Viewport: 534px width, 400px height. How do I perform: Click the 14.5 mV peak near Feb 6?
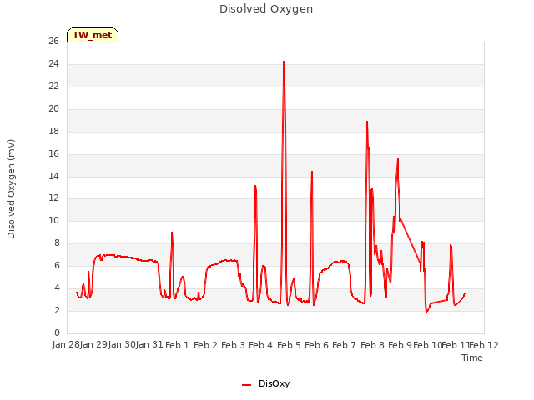pos(312,172)
